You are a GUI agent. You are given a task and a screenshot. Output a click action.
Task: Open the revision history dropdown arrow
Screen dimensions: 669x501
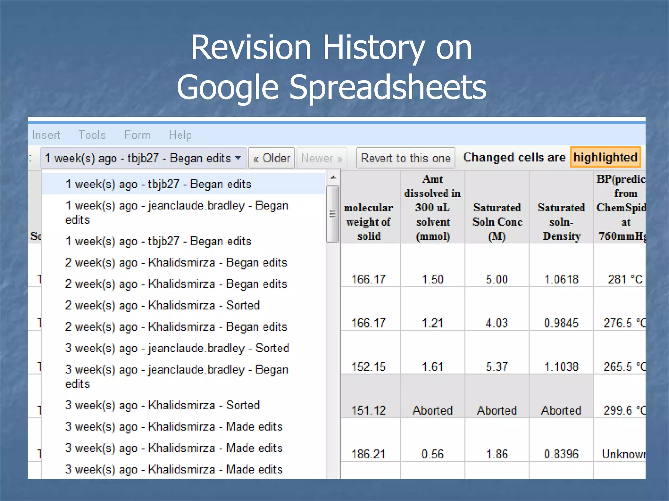(x=238, y=158)
